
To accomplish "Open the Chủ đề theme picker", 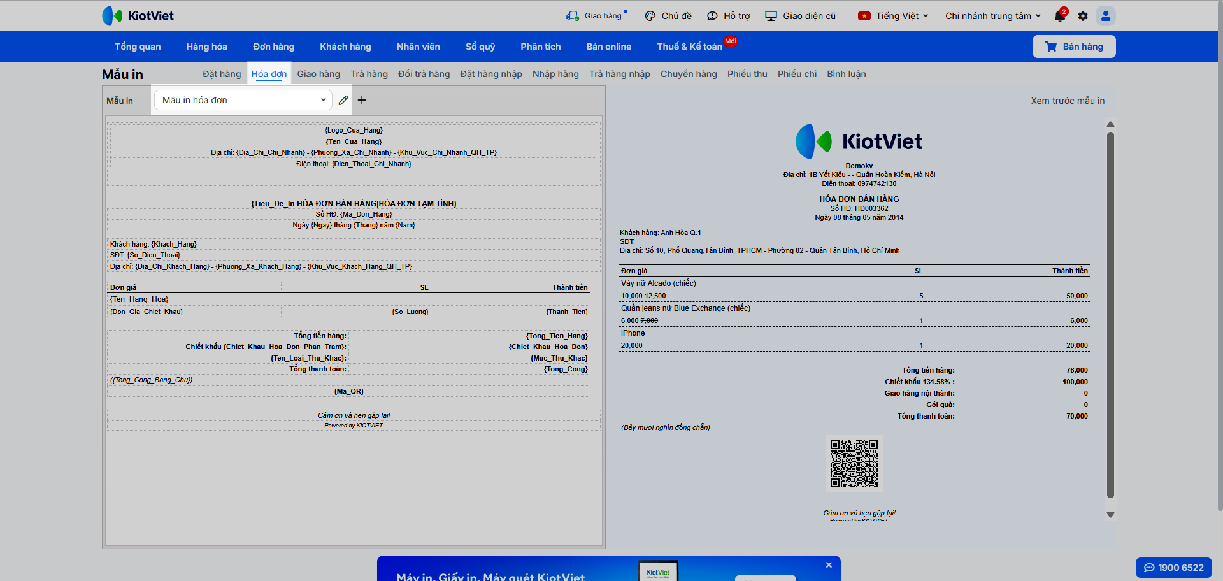I will point(668,16).
